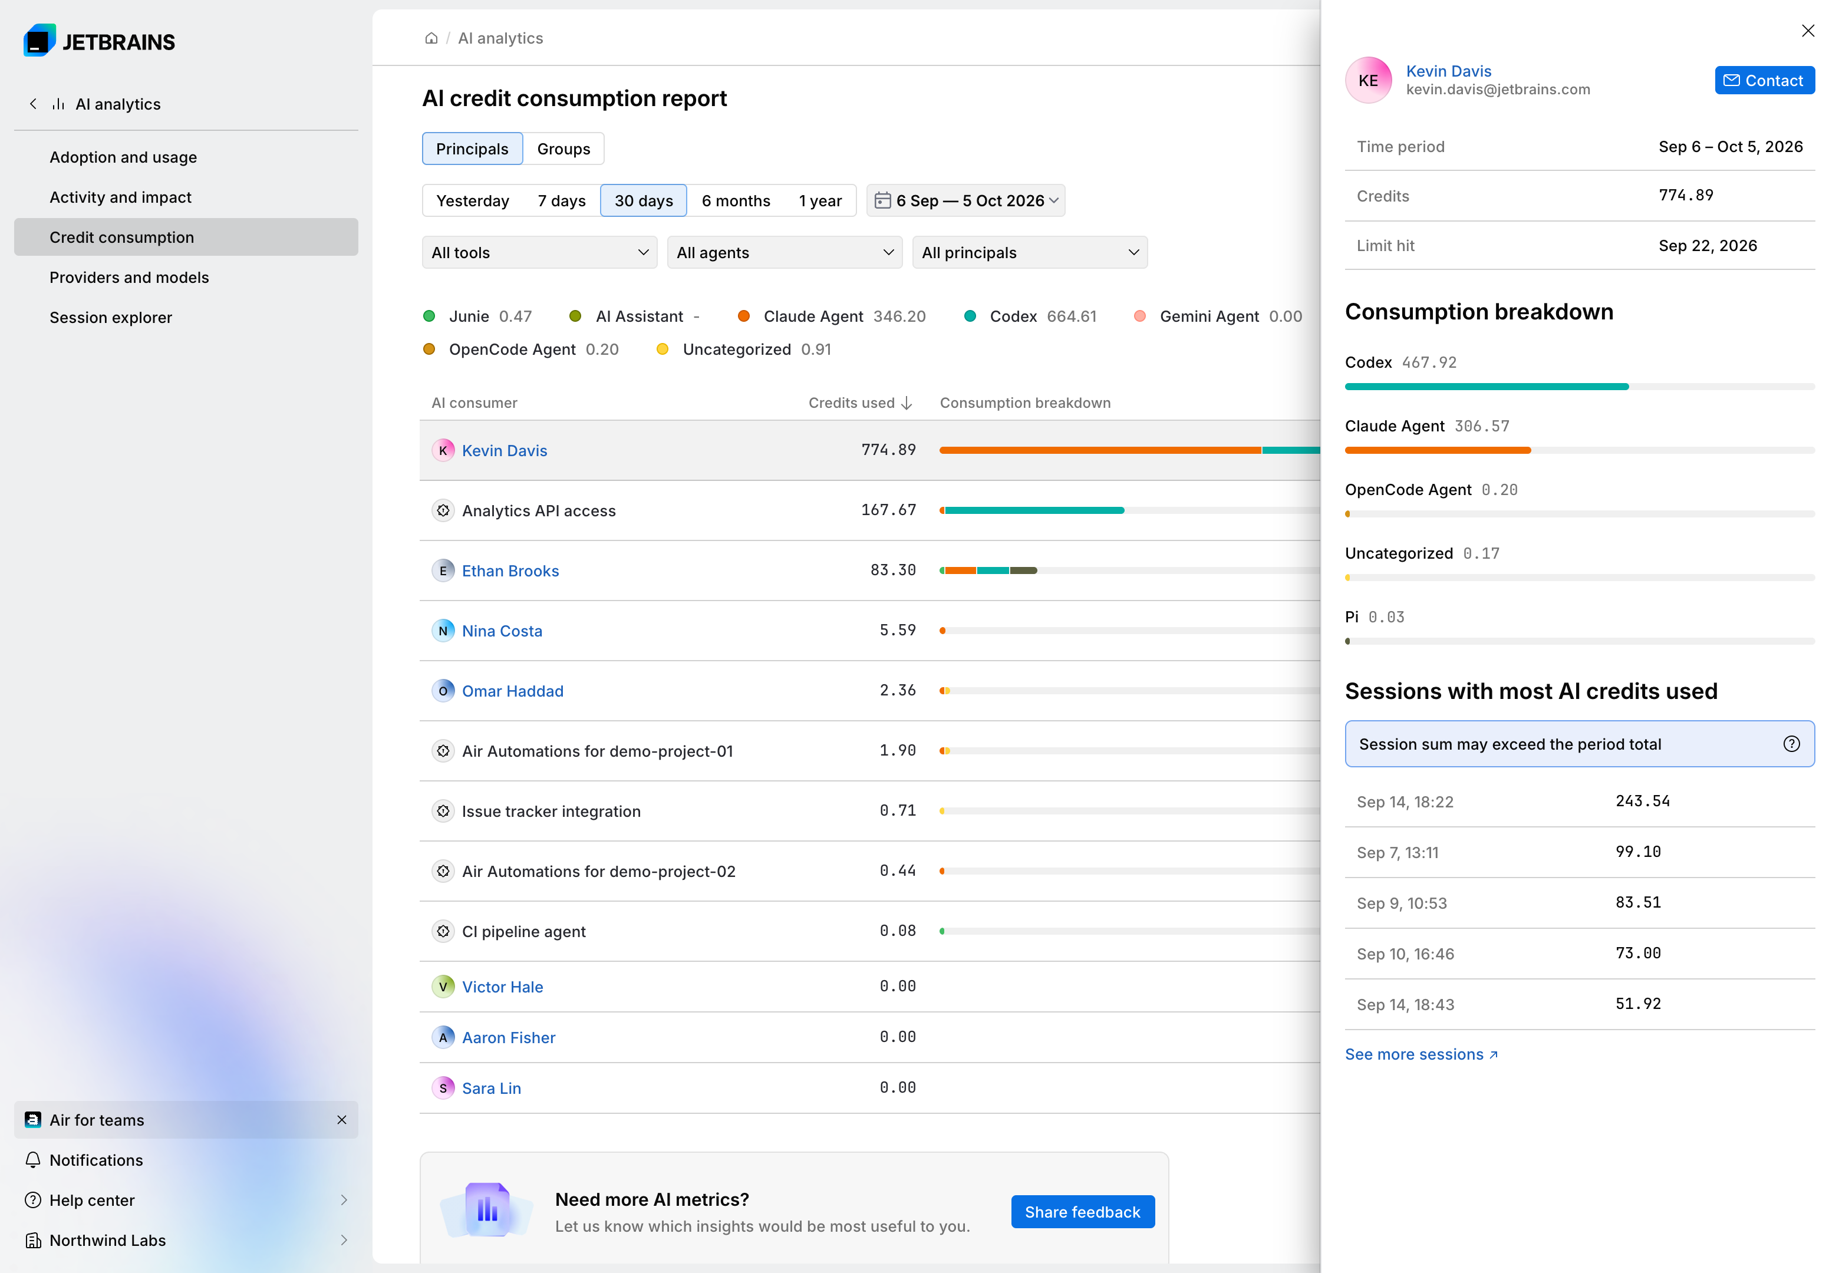Click Omar Haddad avatar icon

point(443,691)
